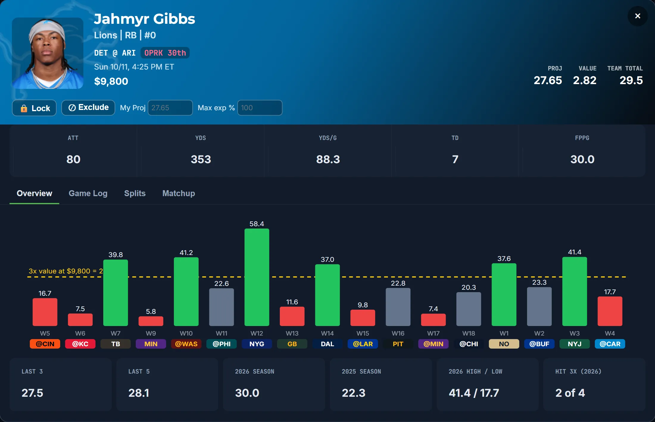Click the PIT opponent badge
The image size is (655, 422).
[398, 344]
